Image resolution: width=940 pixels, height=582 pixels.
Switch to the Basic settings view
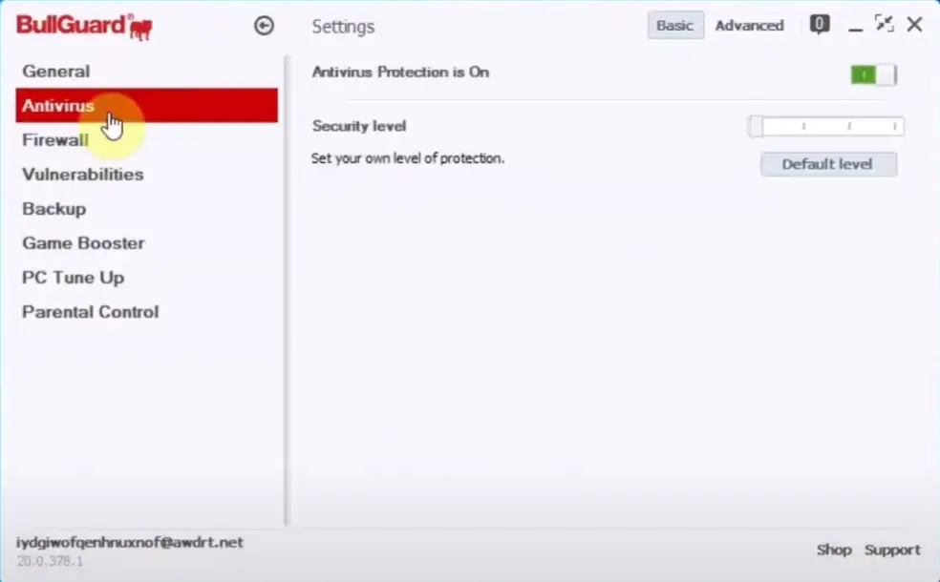tap(674, 26)
